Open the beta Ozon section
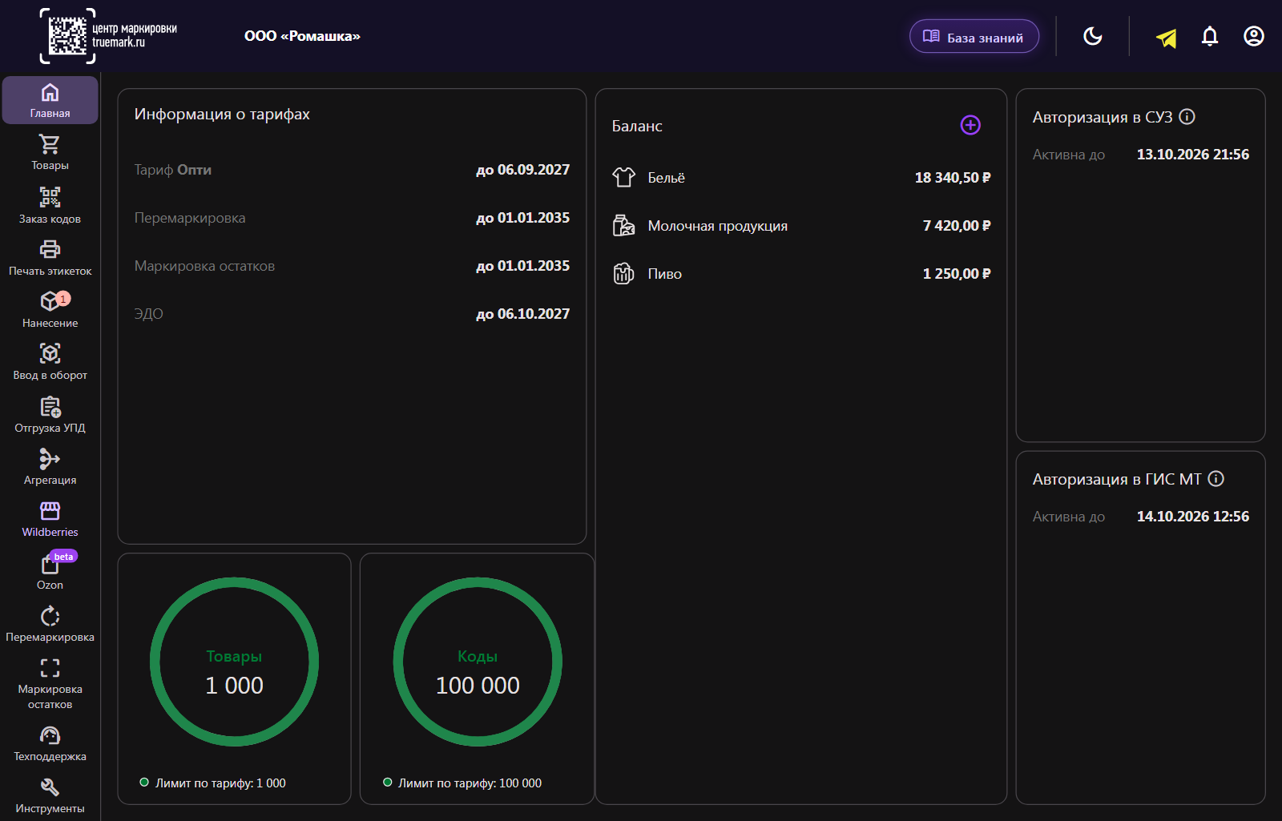Screen dimensions: 1282x821 (50, 572)
